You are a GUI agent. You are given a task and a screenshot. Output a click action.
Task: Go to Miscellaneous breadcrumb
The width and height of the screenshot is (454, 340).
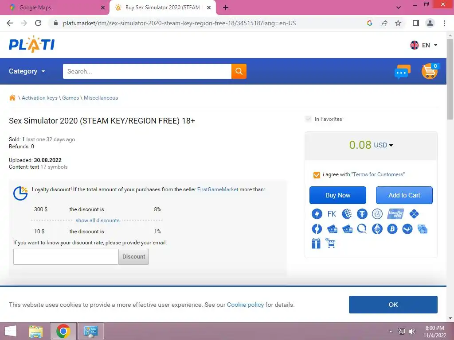tap(101, 98)
